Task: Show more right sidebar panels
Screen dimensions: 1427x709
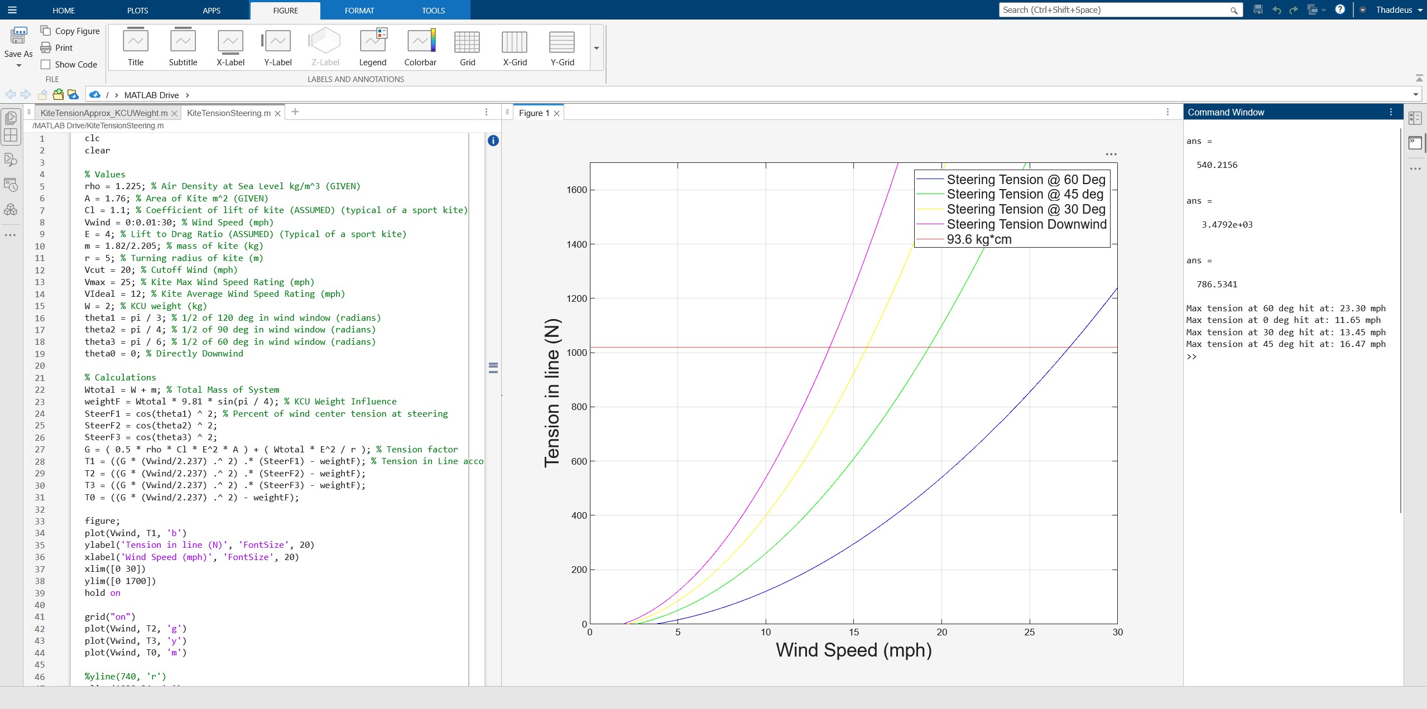Action: pos(1415,168)
